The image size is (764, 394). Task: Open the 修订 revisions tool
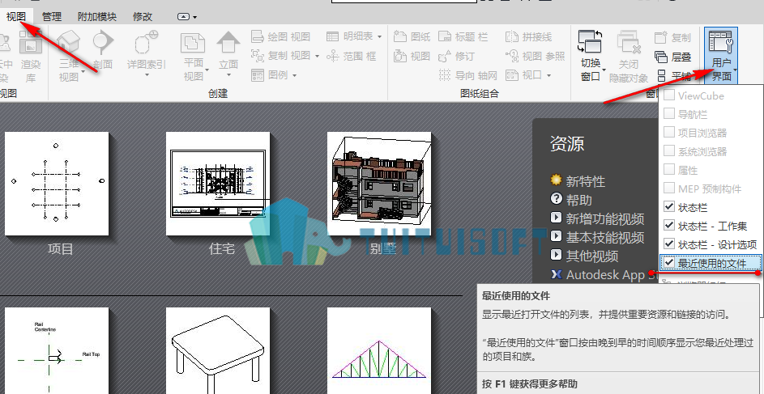456,56
